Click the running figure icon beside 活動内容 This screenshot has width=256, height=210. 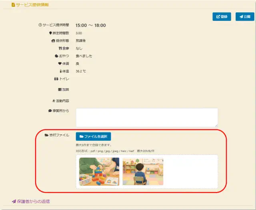(x=54, y=101)
